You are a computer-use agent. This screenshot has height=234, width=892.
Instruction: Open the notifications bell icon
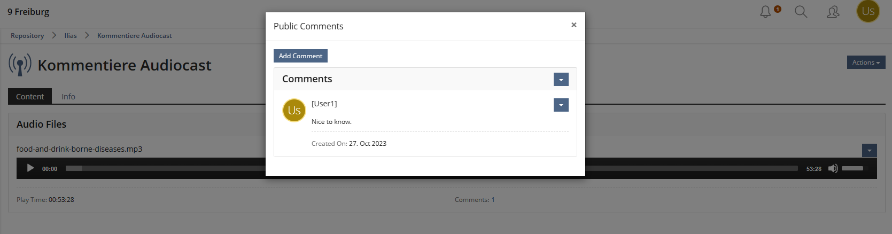pos(766,12)
